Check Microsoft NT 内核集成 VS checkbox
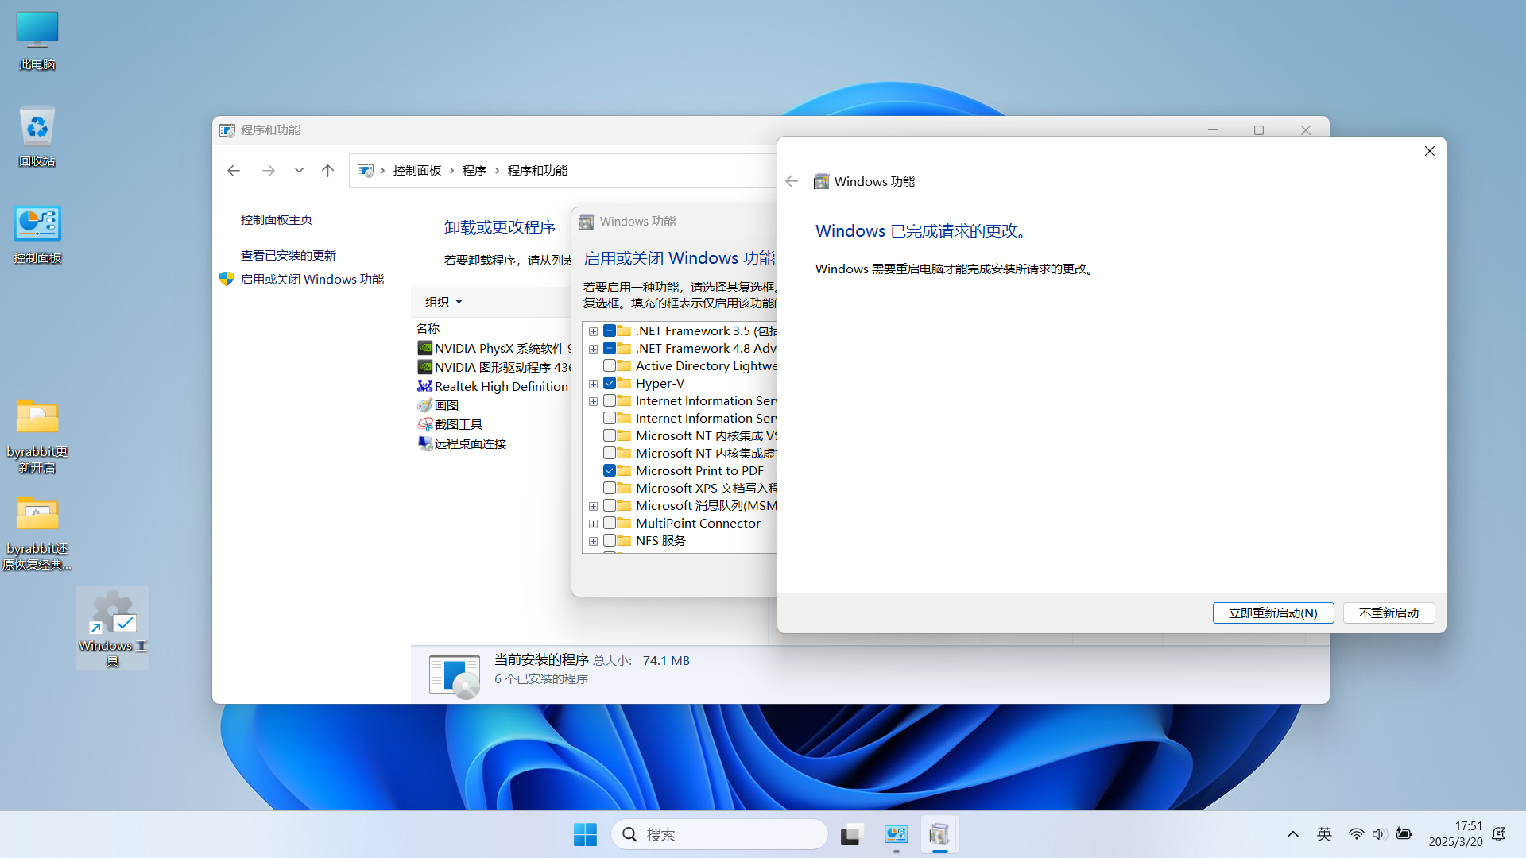 610,436
